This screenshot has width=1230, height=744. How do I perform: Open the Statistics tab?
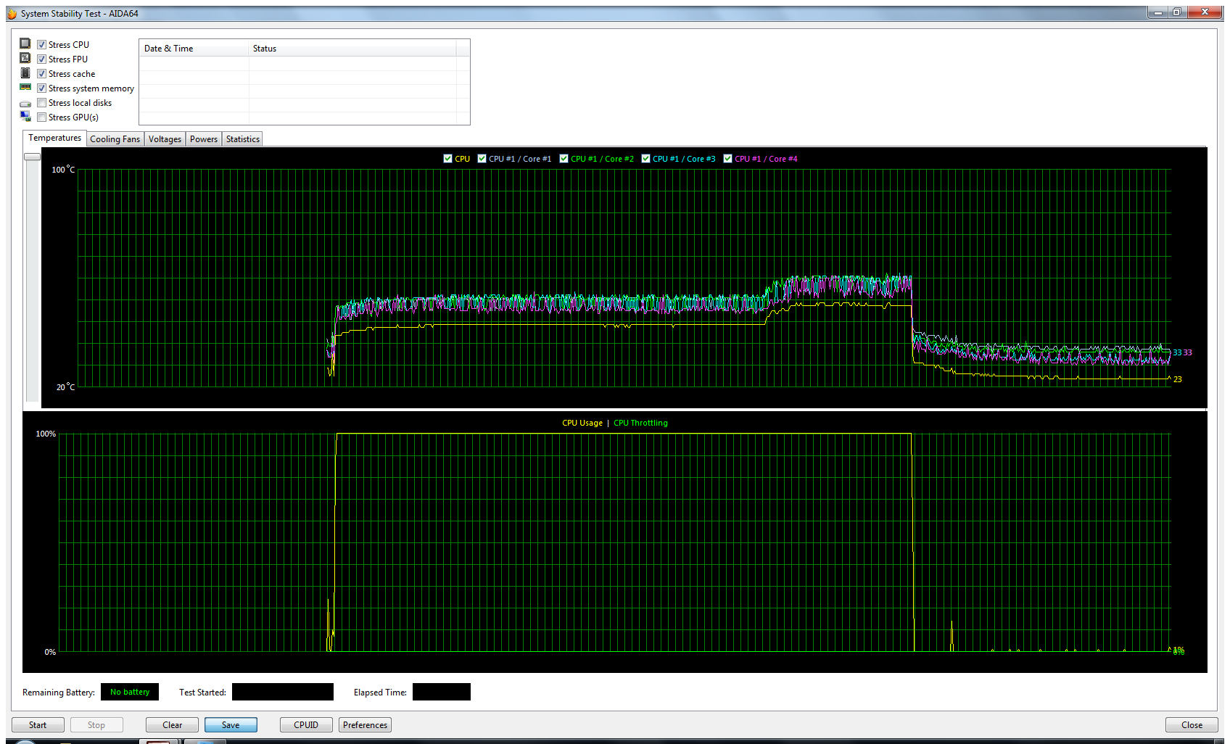pos(242,139)
